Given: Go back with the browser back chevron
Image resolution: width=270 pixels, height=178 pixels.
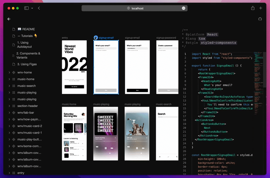Looking at the screenshot, I should click(39, 8).
